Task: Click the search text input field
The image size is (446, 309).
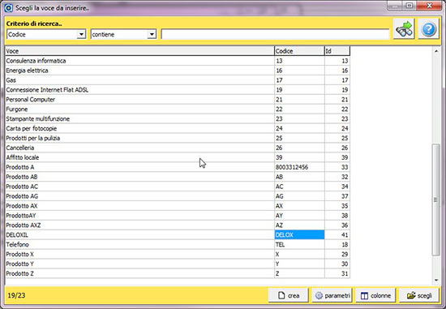Action: click(275, 34)
